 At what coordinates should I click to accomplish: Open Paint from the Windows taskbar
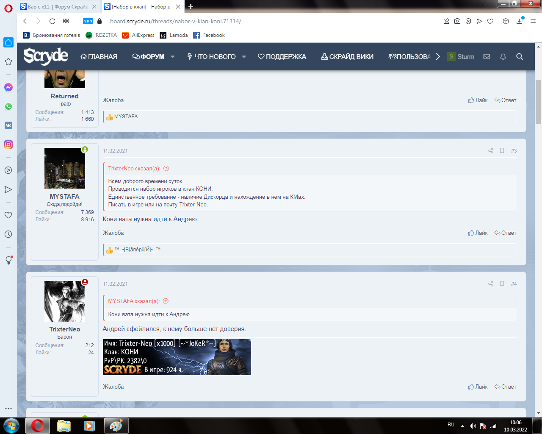(x=116, y=426)
